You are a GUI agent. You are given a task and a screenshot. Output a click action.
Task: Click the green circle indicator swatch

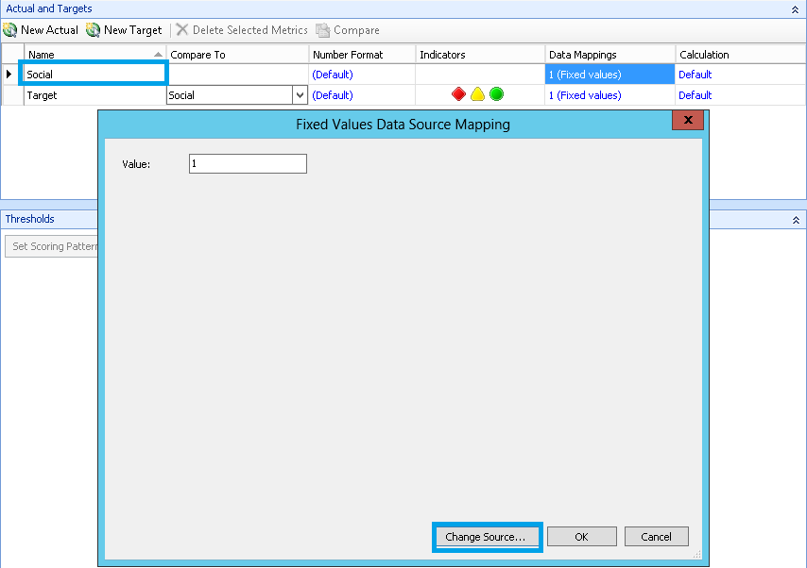tap(496, 94)
